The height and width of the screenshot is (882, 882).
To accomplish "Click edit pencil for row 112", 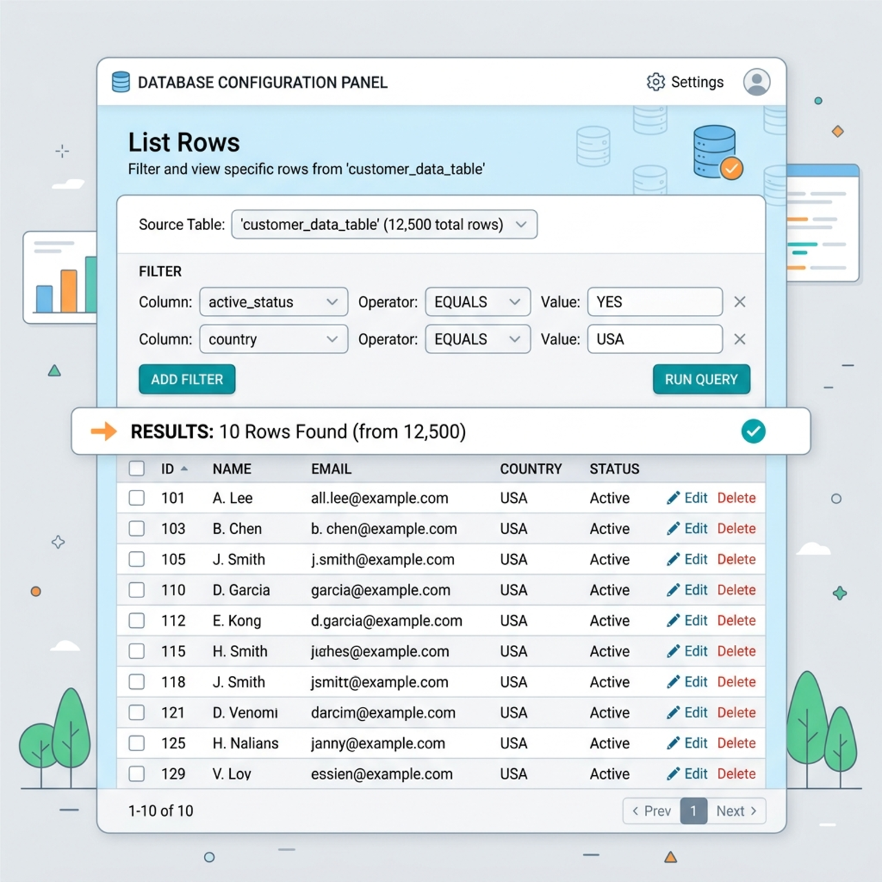I will 673,621.
